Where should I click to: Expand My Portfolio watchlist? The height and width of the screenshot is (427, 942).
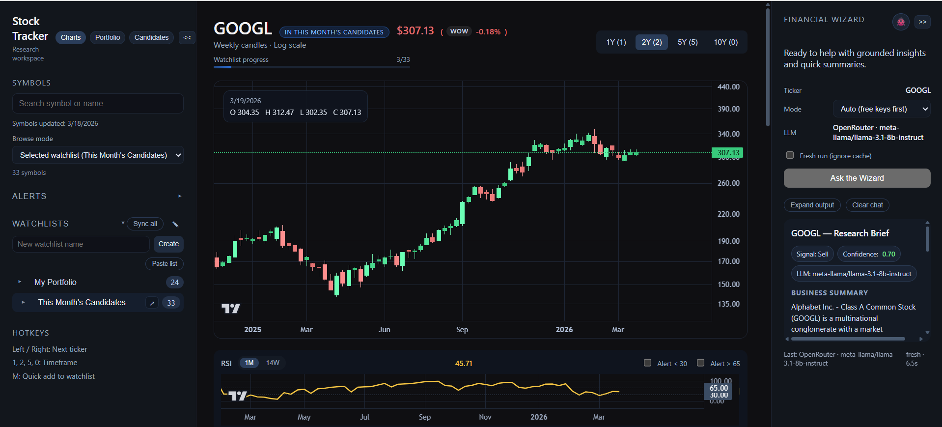point(20,282)
